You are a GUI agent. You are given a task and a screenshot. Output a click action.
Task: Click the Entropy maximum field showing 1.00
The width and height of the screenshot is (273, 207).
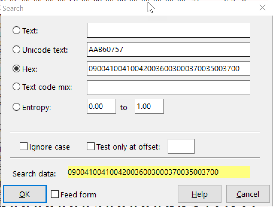point(149,106)
